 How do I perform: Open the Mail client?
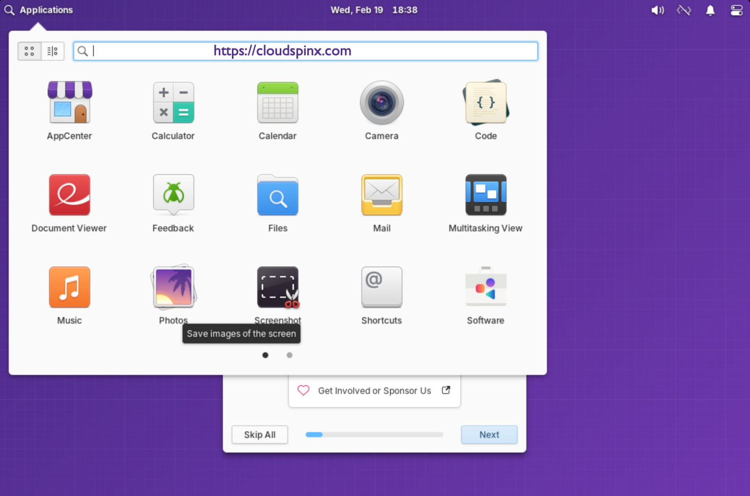coord(381,195)
